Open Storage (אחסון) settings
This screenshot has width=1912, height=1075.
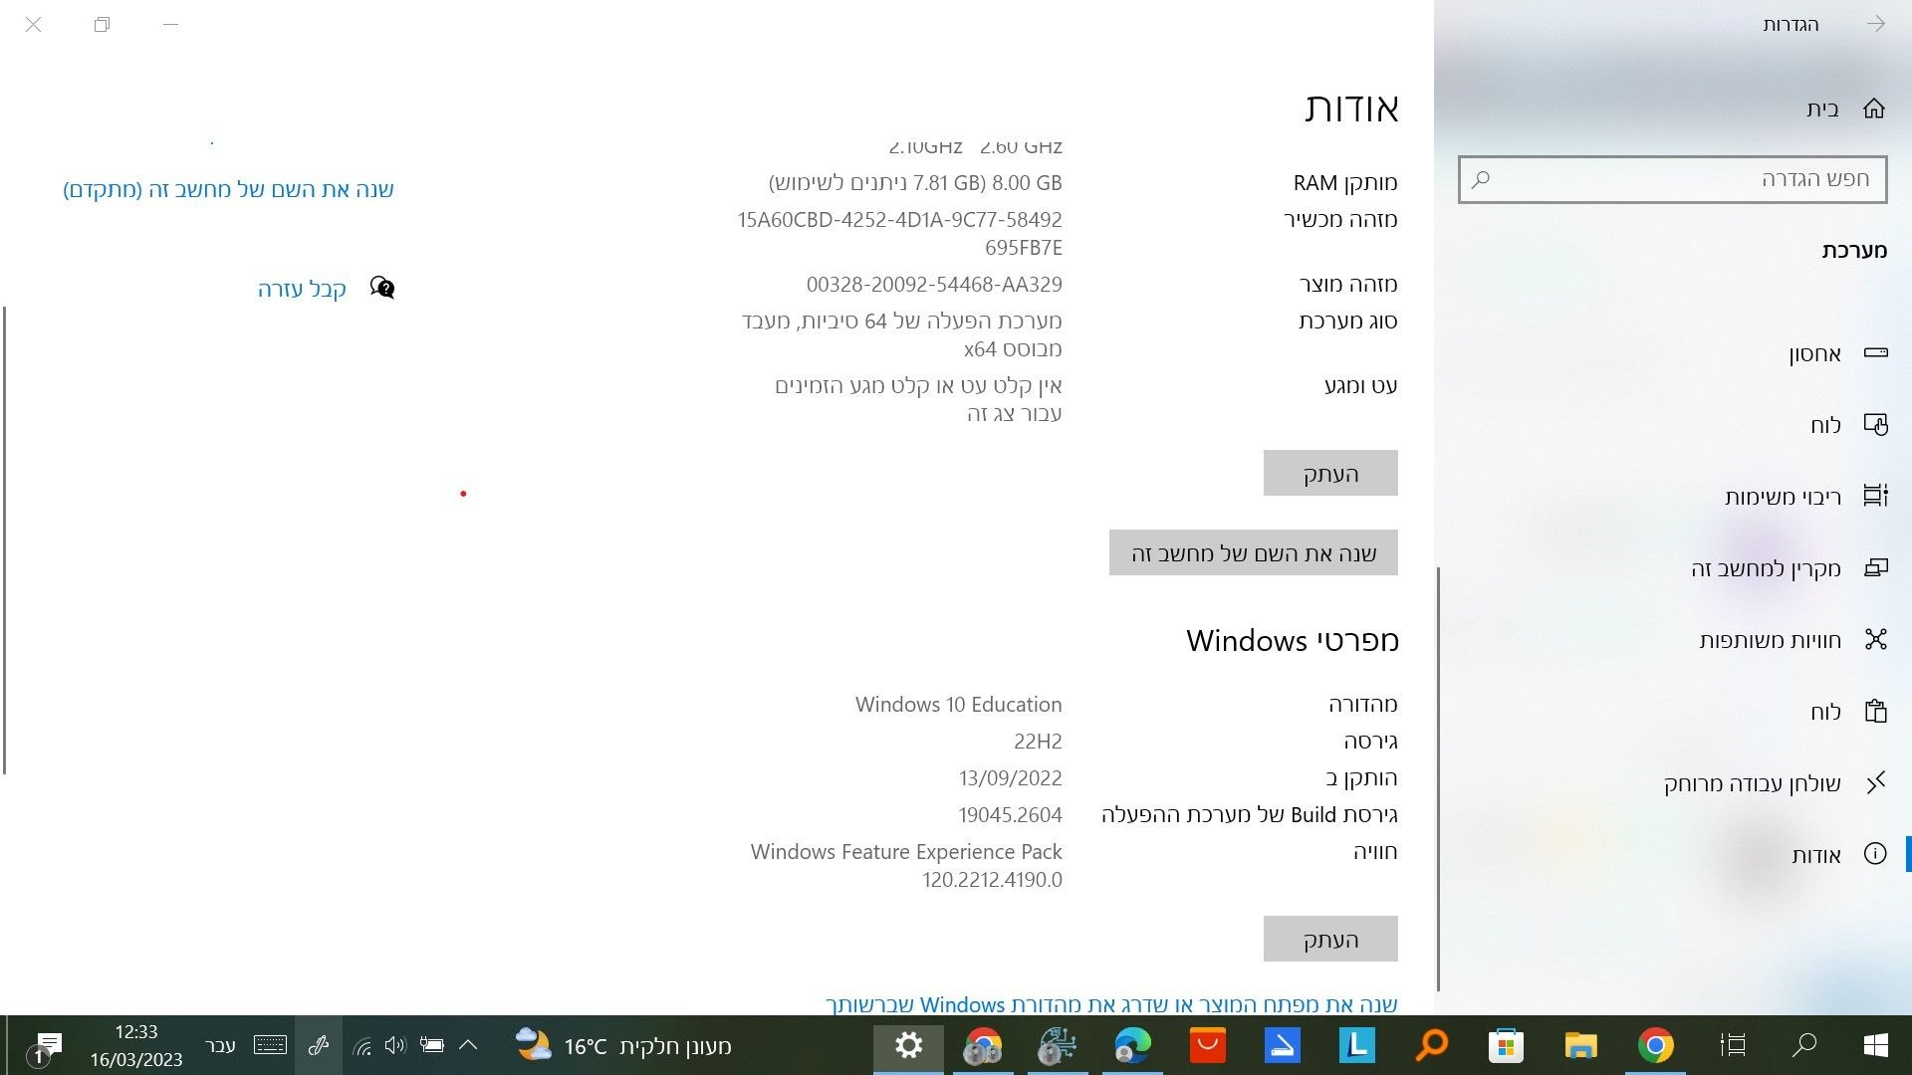[1837, 353]
